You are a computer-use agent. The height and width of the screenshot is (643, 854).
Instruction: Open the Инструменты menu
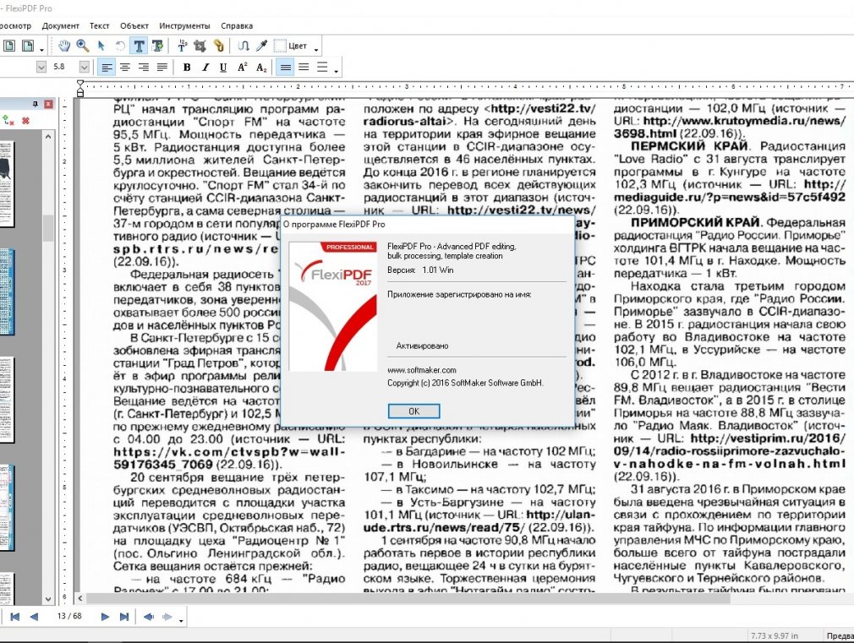[x=184, y=25]
